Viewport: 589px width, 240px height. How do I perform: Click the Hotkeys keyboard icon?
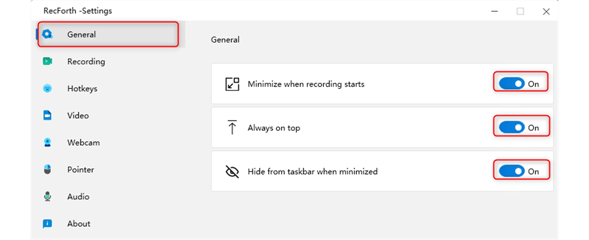coord(47,89)
